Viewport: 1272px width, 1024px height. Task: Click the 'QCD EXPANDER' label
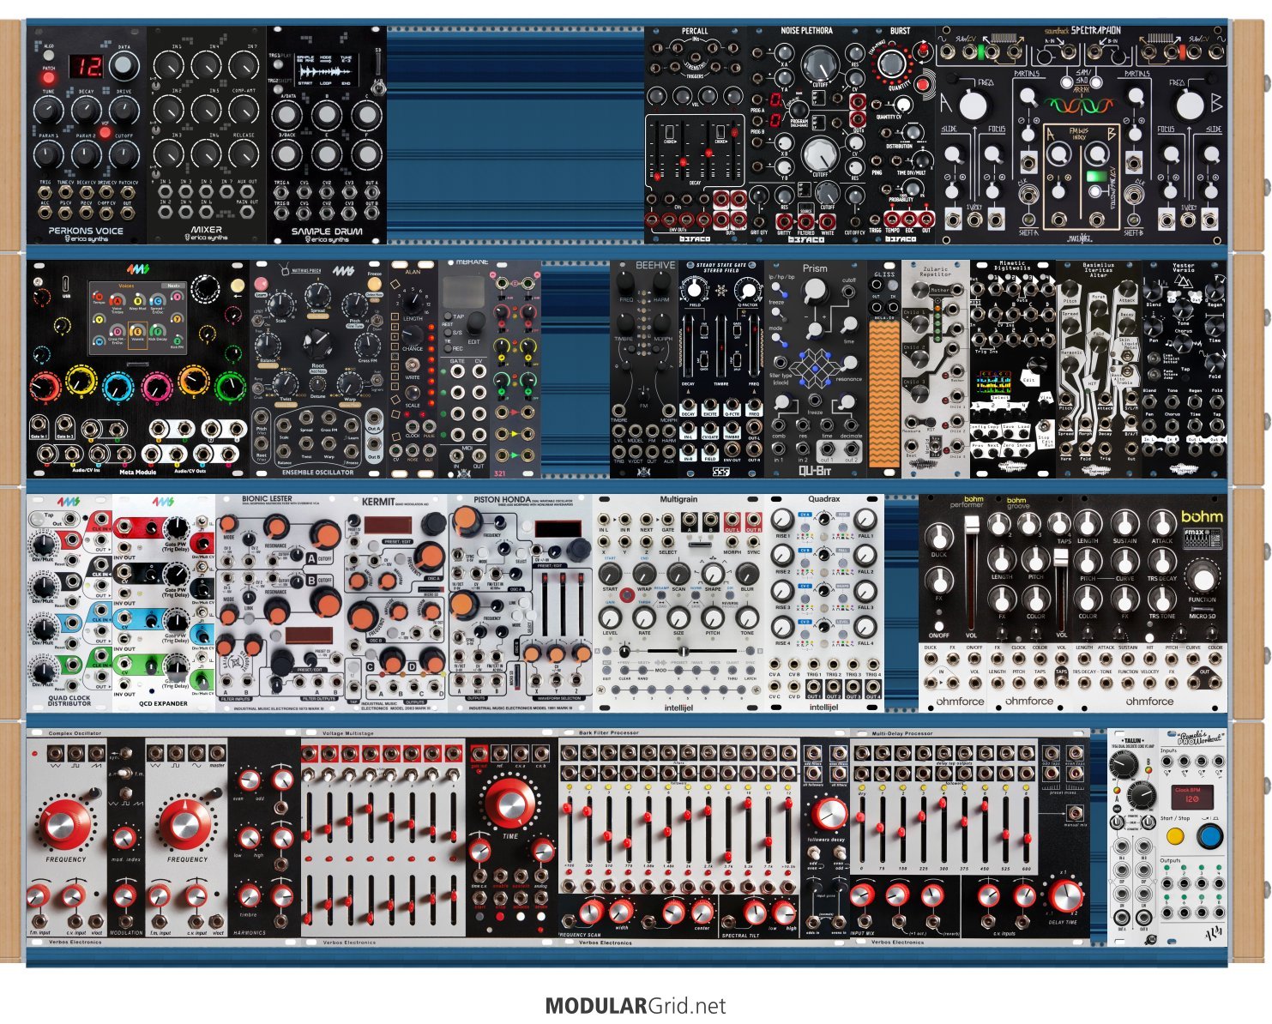coord(163,703)
